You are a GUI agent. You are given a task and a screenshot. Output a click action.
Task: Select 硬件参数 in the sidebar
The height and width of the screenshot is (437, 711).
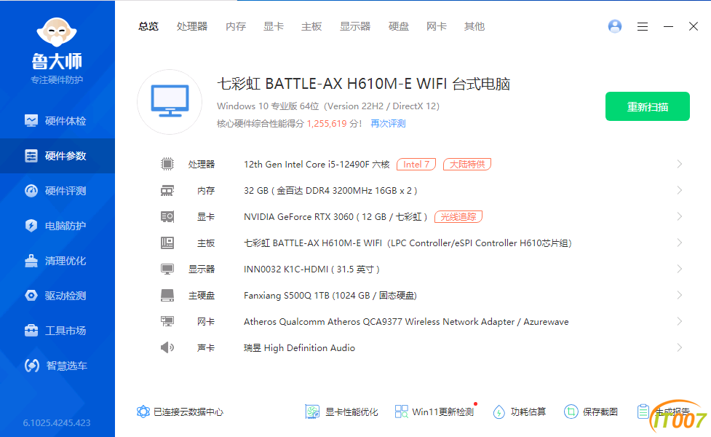point(57,156)
